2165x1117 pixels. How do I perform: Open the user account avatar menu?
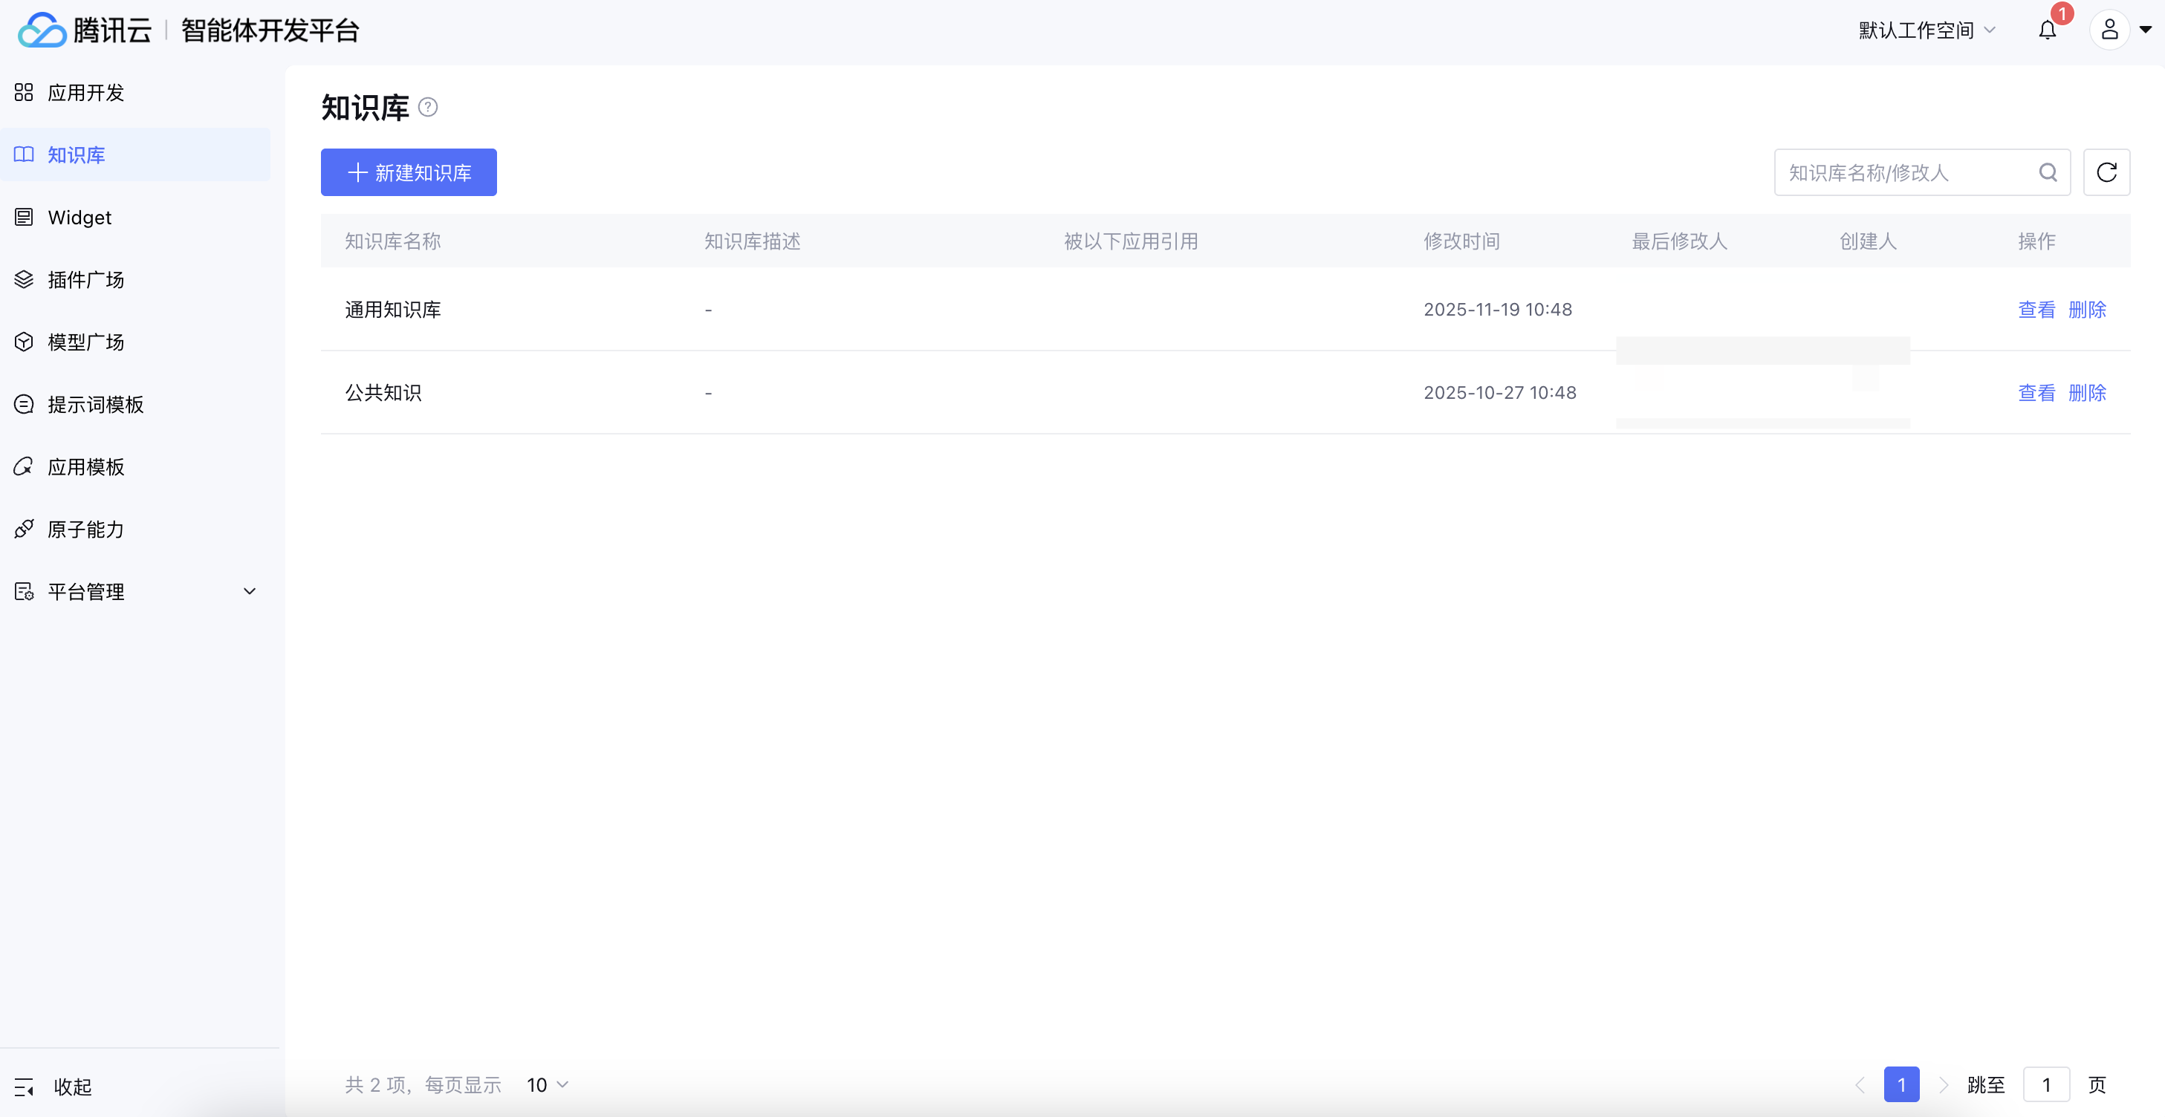pos(2109,31)
